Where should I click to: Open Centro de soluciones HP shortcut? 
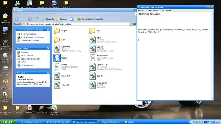coord(6,44)
